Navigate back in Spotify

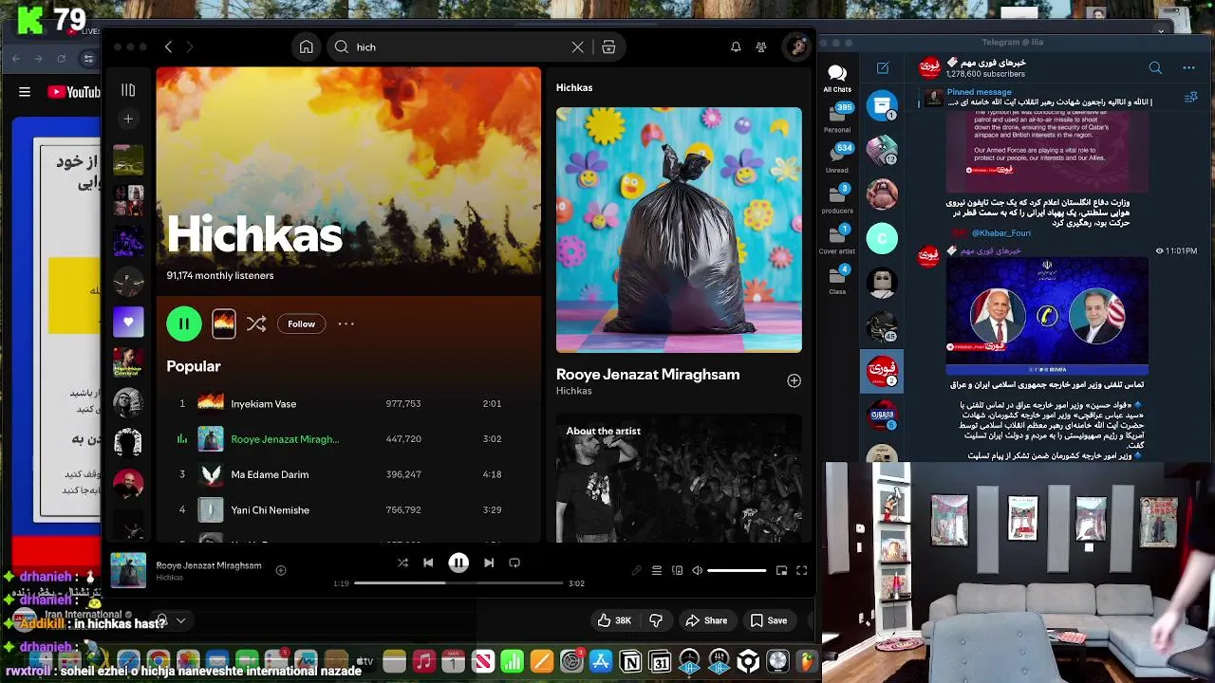point(168,46)
